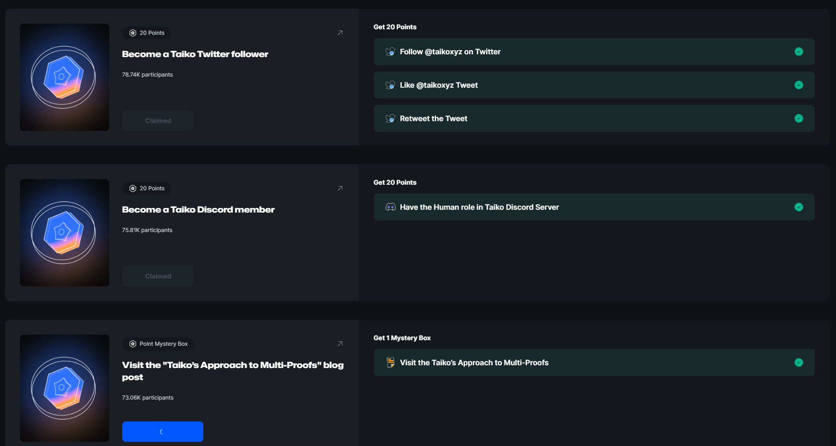Click green checkmark for Follow @taikoxyz on Twitter

(799, 52)
